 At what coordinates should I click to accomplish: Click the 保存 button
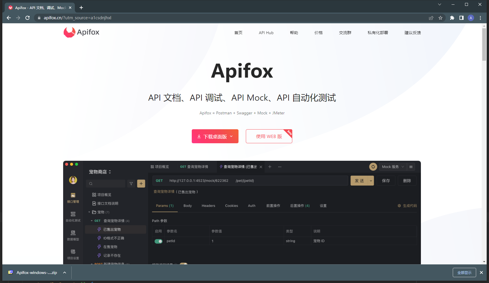[386, 181]
